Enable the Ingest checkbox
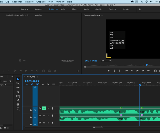Screen dimensions: 160x133 (1, 81)
